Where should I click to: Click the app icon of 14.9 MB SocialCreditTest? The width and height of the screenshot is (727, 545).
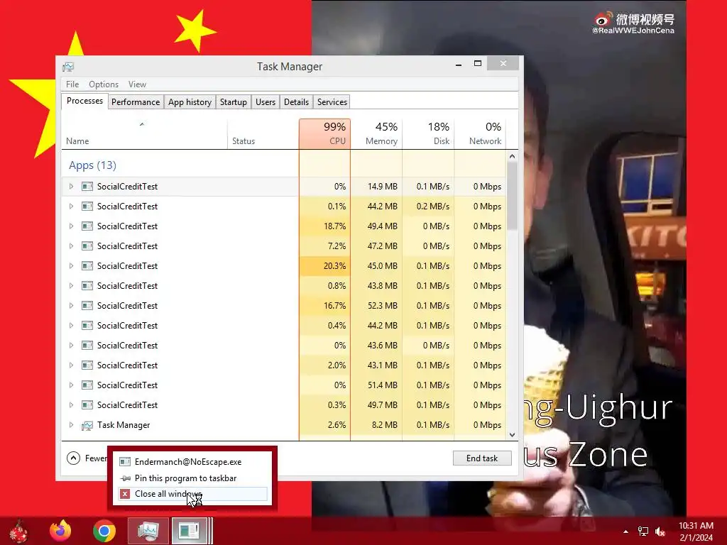point(87,187)
